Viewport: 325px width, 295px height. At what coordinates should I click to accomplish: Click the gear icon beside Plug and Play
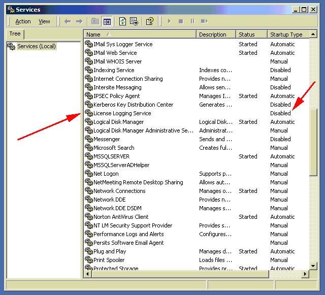pyautogui.click(x=89, y=251)
